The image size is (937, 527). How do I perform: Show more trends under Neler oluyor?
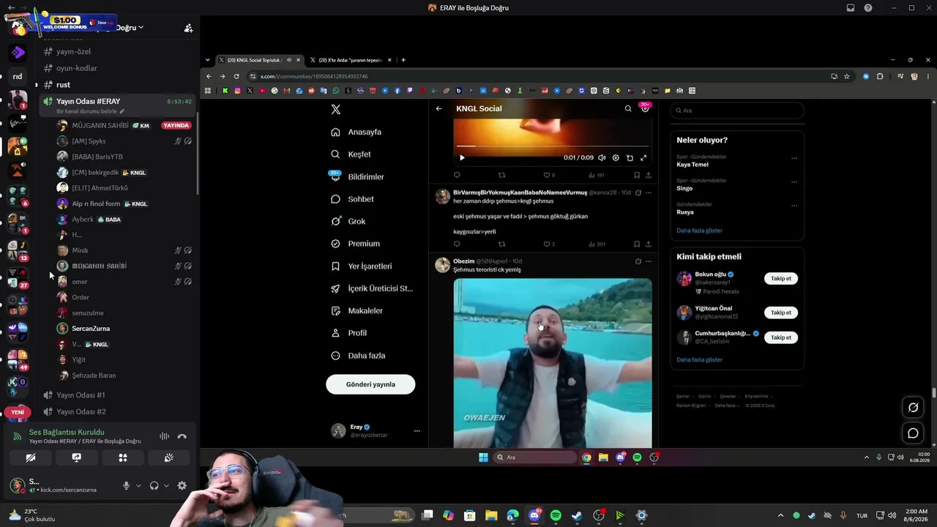(699, 231)
